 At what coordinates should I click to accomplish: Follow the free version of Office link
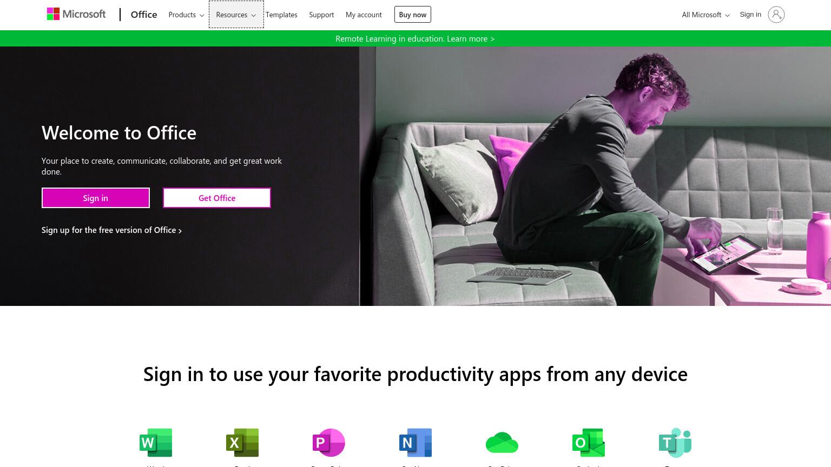point(111,230)
